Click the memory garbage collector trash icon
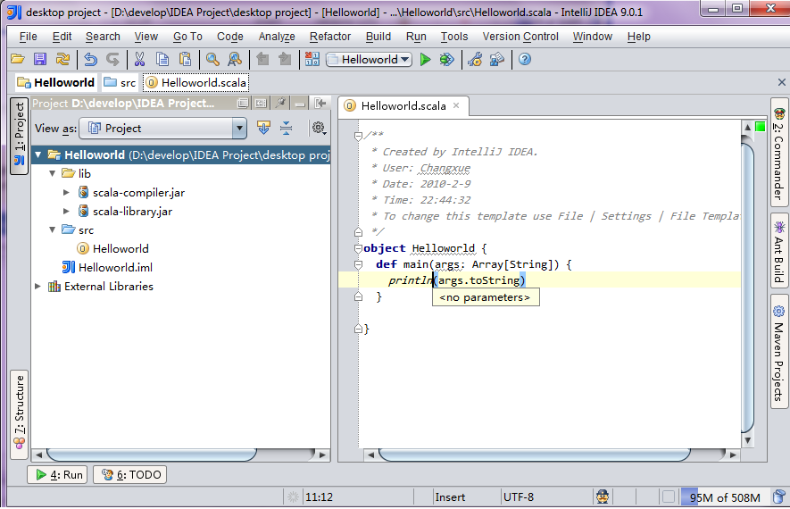 click(x=779, y=496)
